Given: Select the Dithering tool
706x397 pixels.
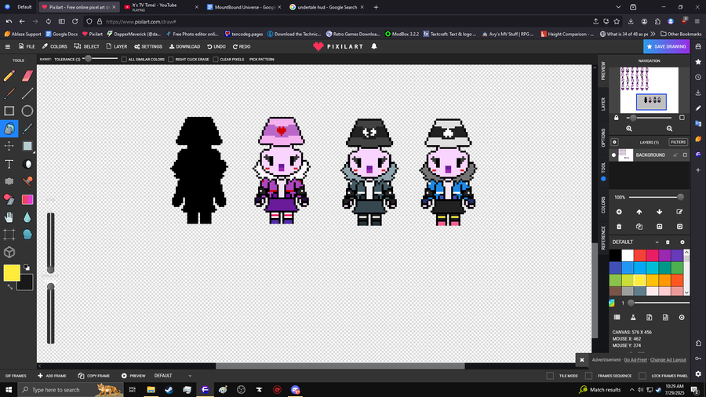Looking at the screenshot, I should [x=9, y=181].
